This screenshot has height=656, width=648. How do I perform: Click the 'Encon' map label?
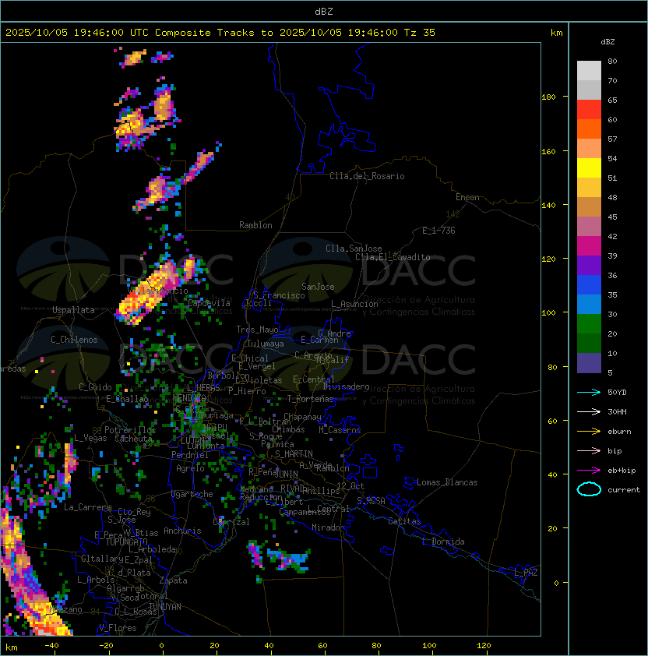(x=467, y=197)
